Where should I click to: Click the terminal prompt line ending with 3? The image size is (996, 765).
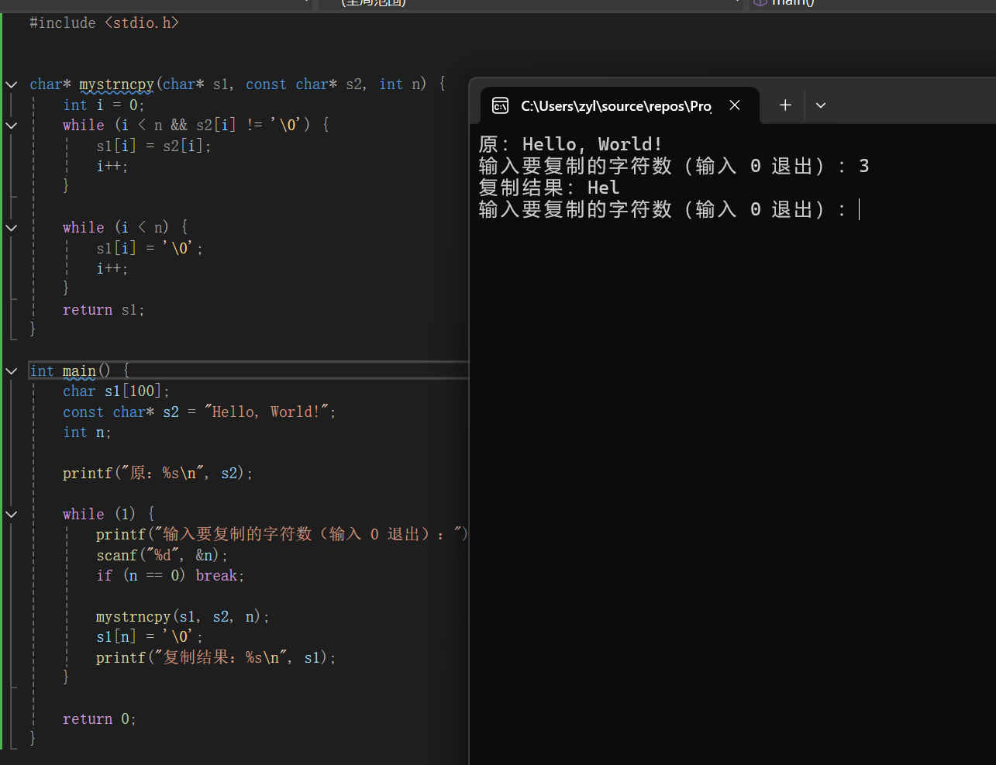pyautogui.click(x=674, y=166)
